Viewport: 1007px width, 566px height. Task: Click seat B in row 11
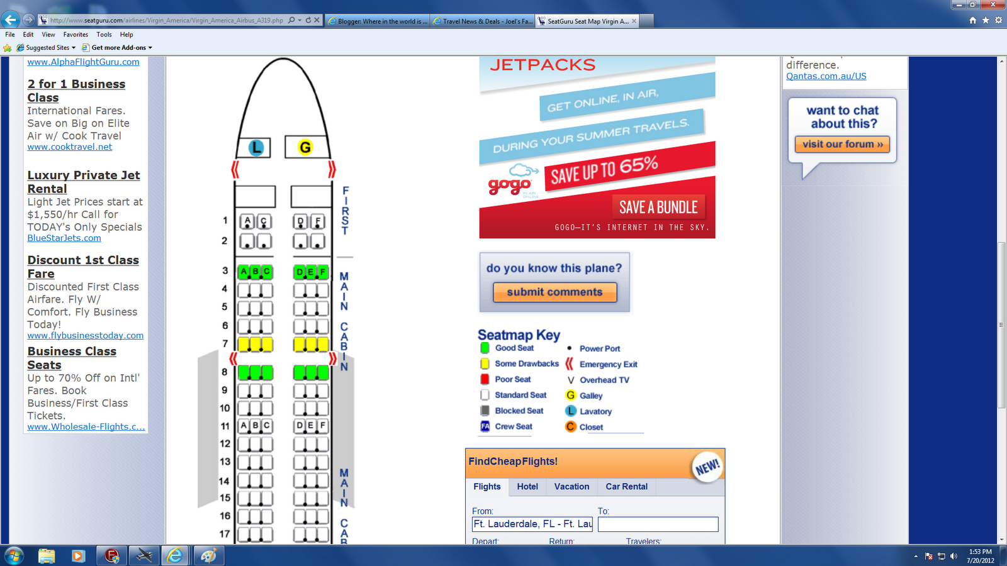coord(255,426)
